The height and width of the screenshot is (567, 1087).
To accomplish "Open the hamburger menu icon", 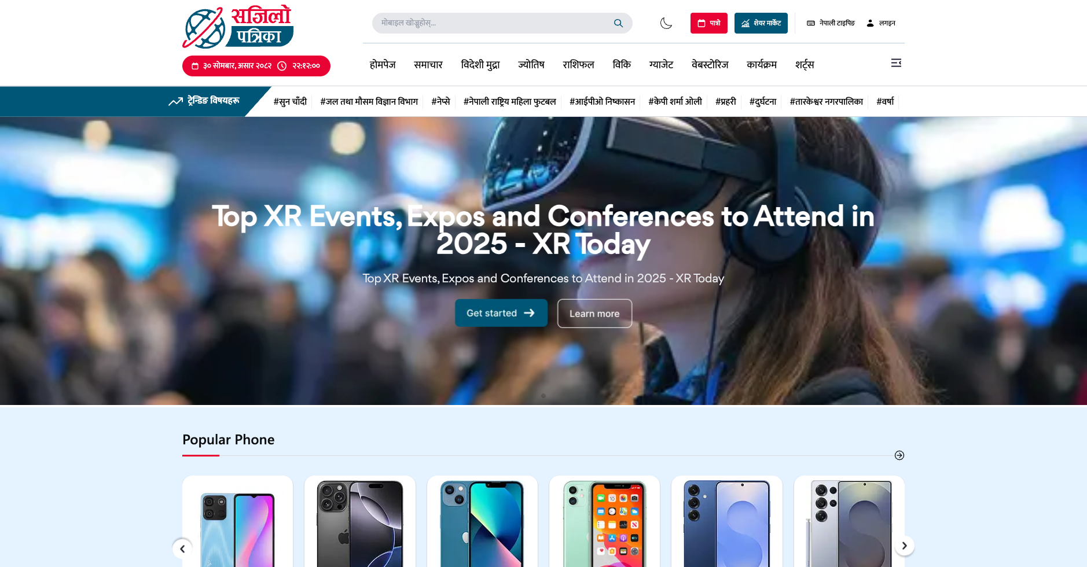I will click(x=896, y=63).
